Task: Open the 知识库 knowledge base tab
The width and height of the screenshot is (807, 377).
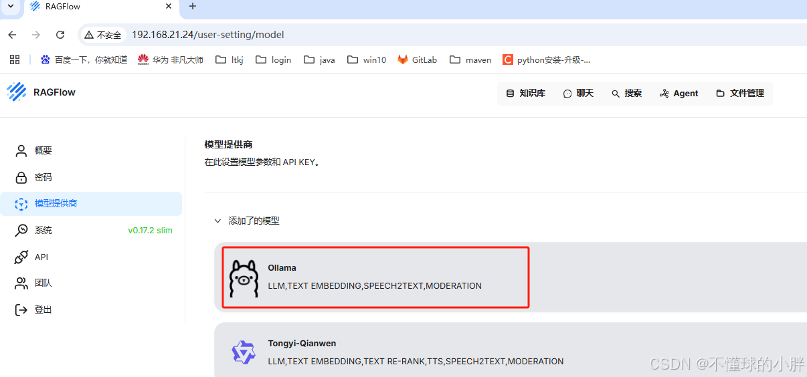Action: tap(525, 94)
